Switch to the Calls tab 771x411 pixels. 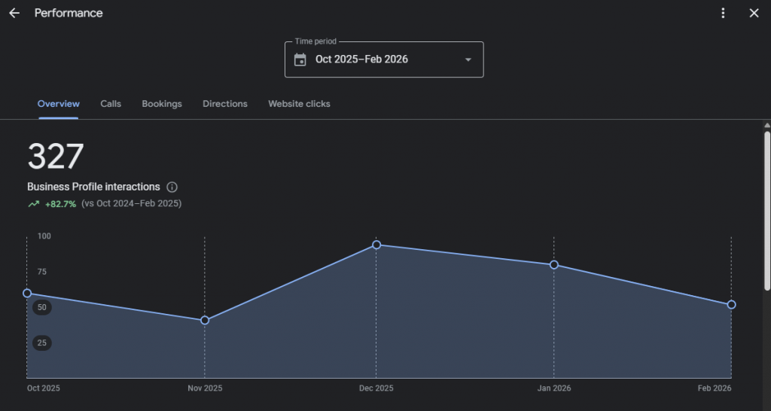pos(111,104)
